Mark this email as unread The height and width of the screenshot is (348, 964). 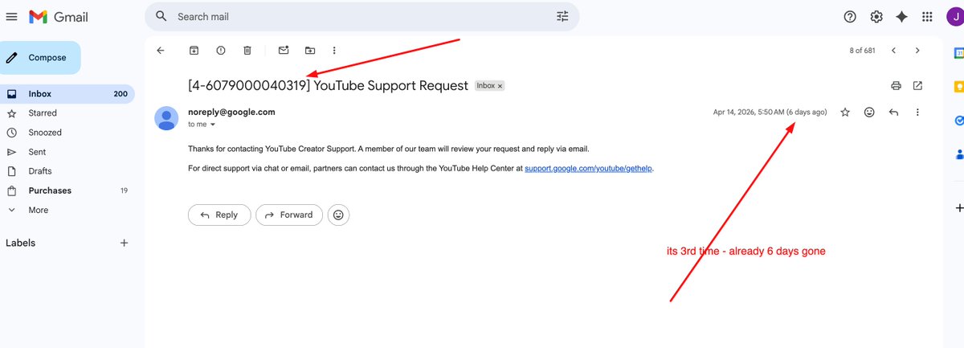tap(284, 50)
